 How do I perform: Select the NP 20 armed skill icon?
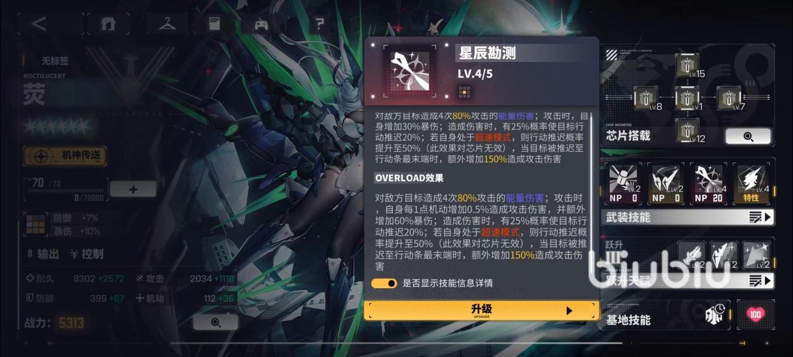click(x=709, y=184)
